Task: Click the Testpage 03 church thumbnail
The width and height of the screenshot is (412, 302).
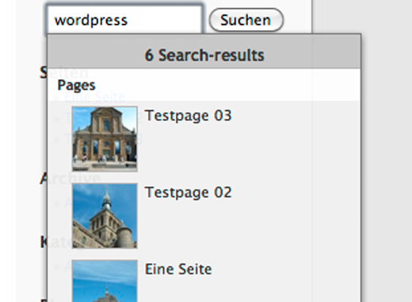Action: click(x=105, y=139)
